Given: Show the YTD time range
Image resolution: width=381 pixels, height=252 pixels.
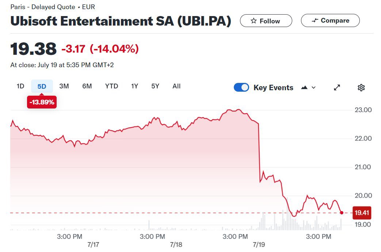Looking at the screenshot, I should 111,86.
